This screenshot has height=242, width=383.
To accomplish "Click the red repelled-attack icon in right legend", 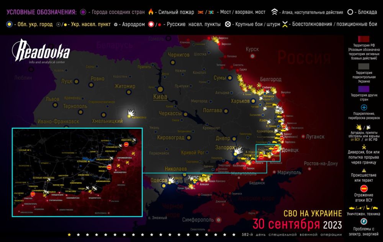I will 363,188.
